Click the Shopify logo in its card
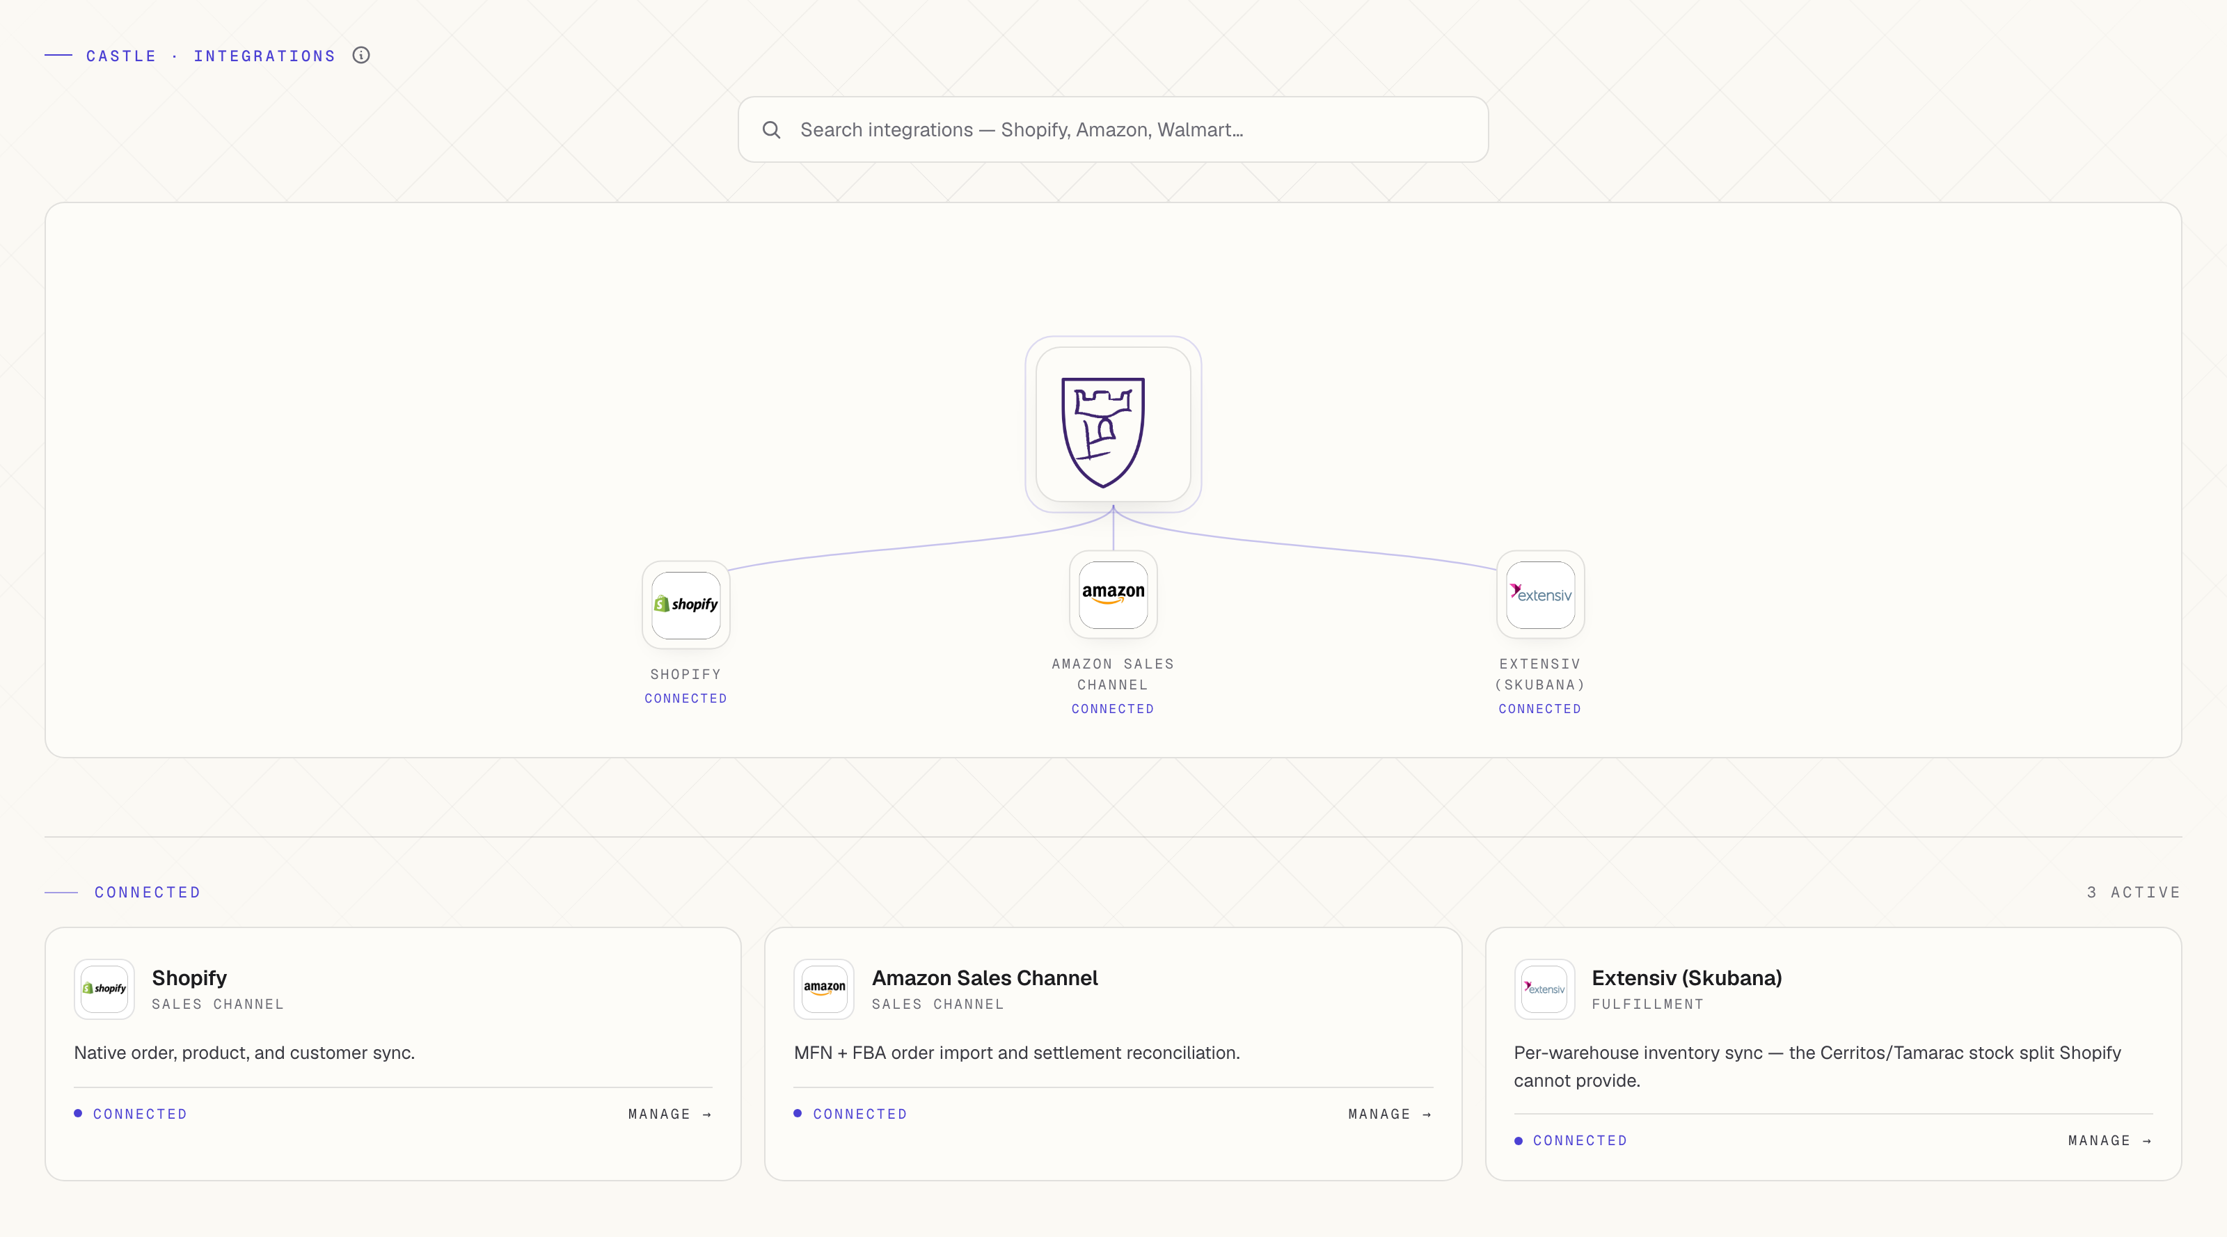2227x1237 pixels. tap(104, 988)
